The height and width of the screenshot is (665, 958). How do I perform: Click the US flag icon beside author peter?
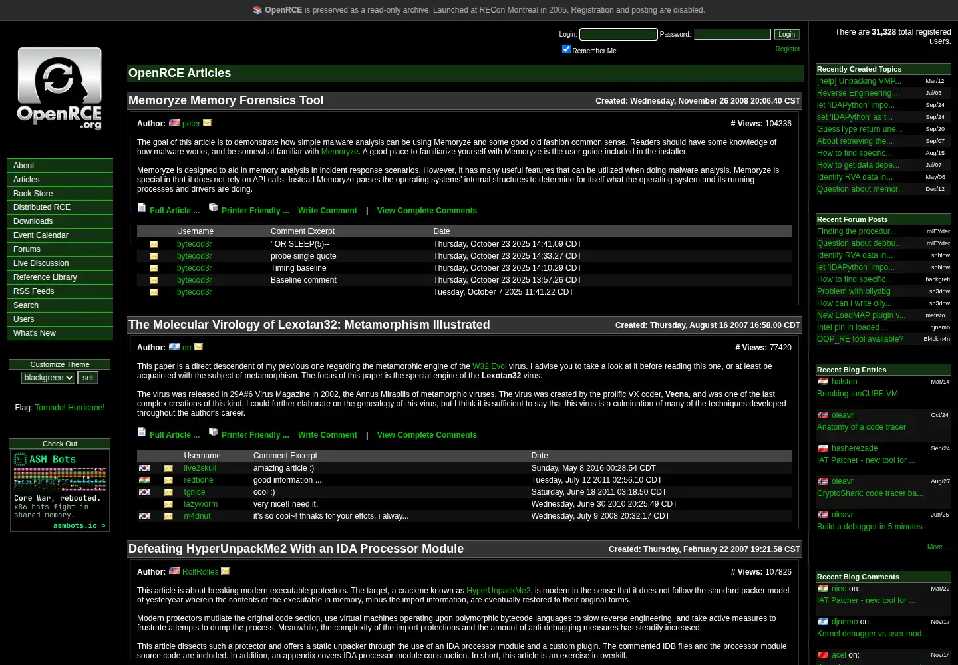click(174, 122)
